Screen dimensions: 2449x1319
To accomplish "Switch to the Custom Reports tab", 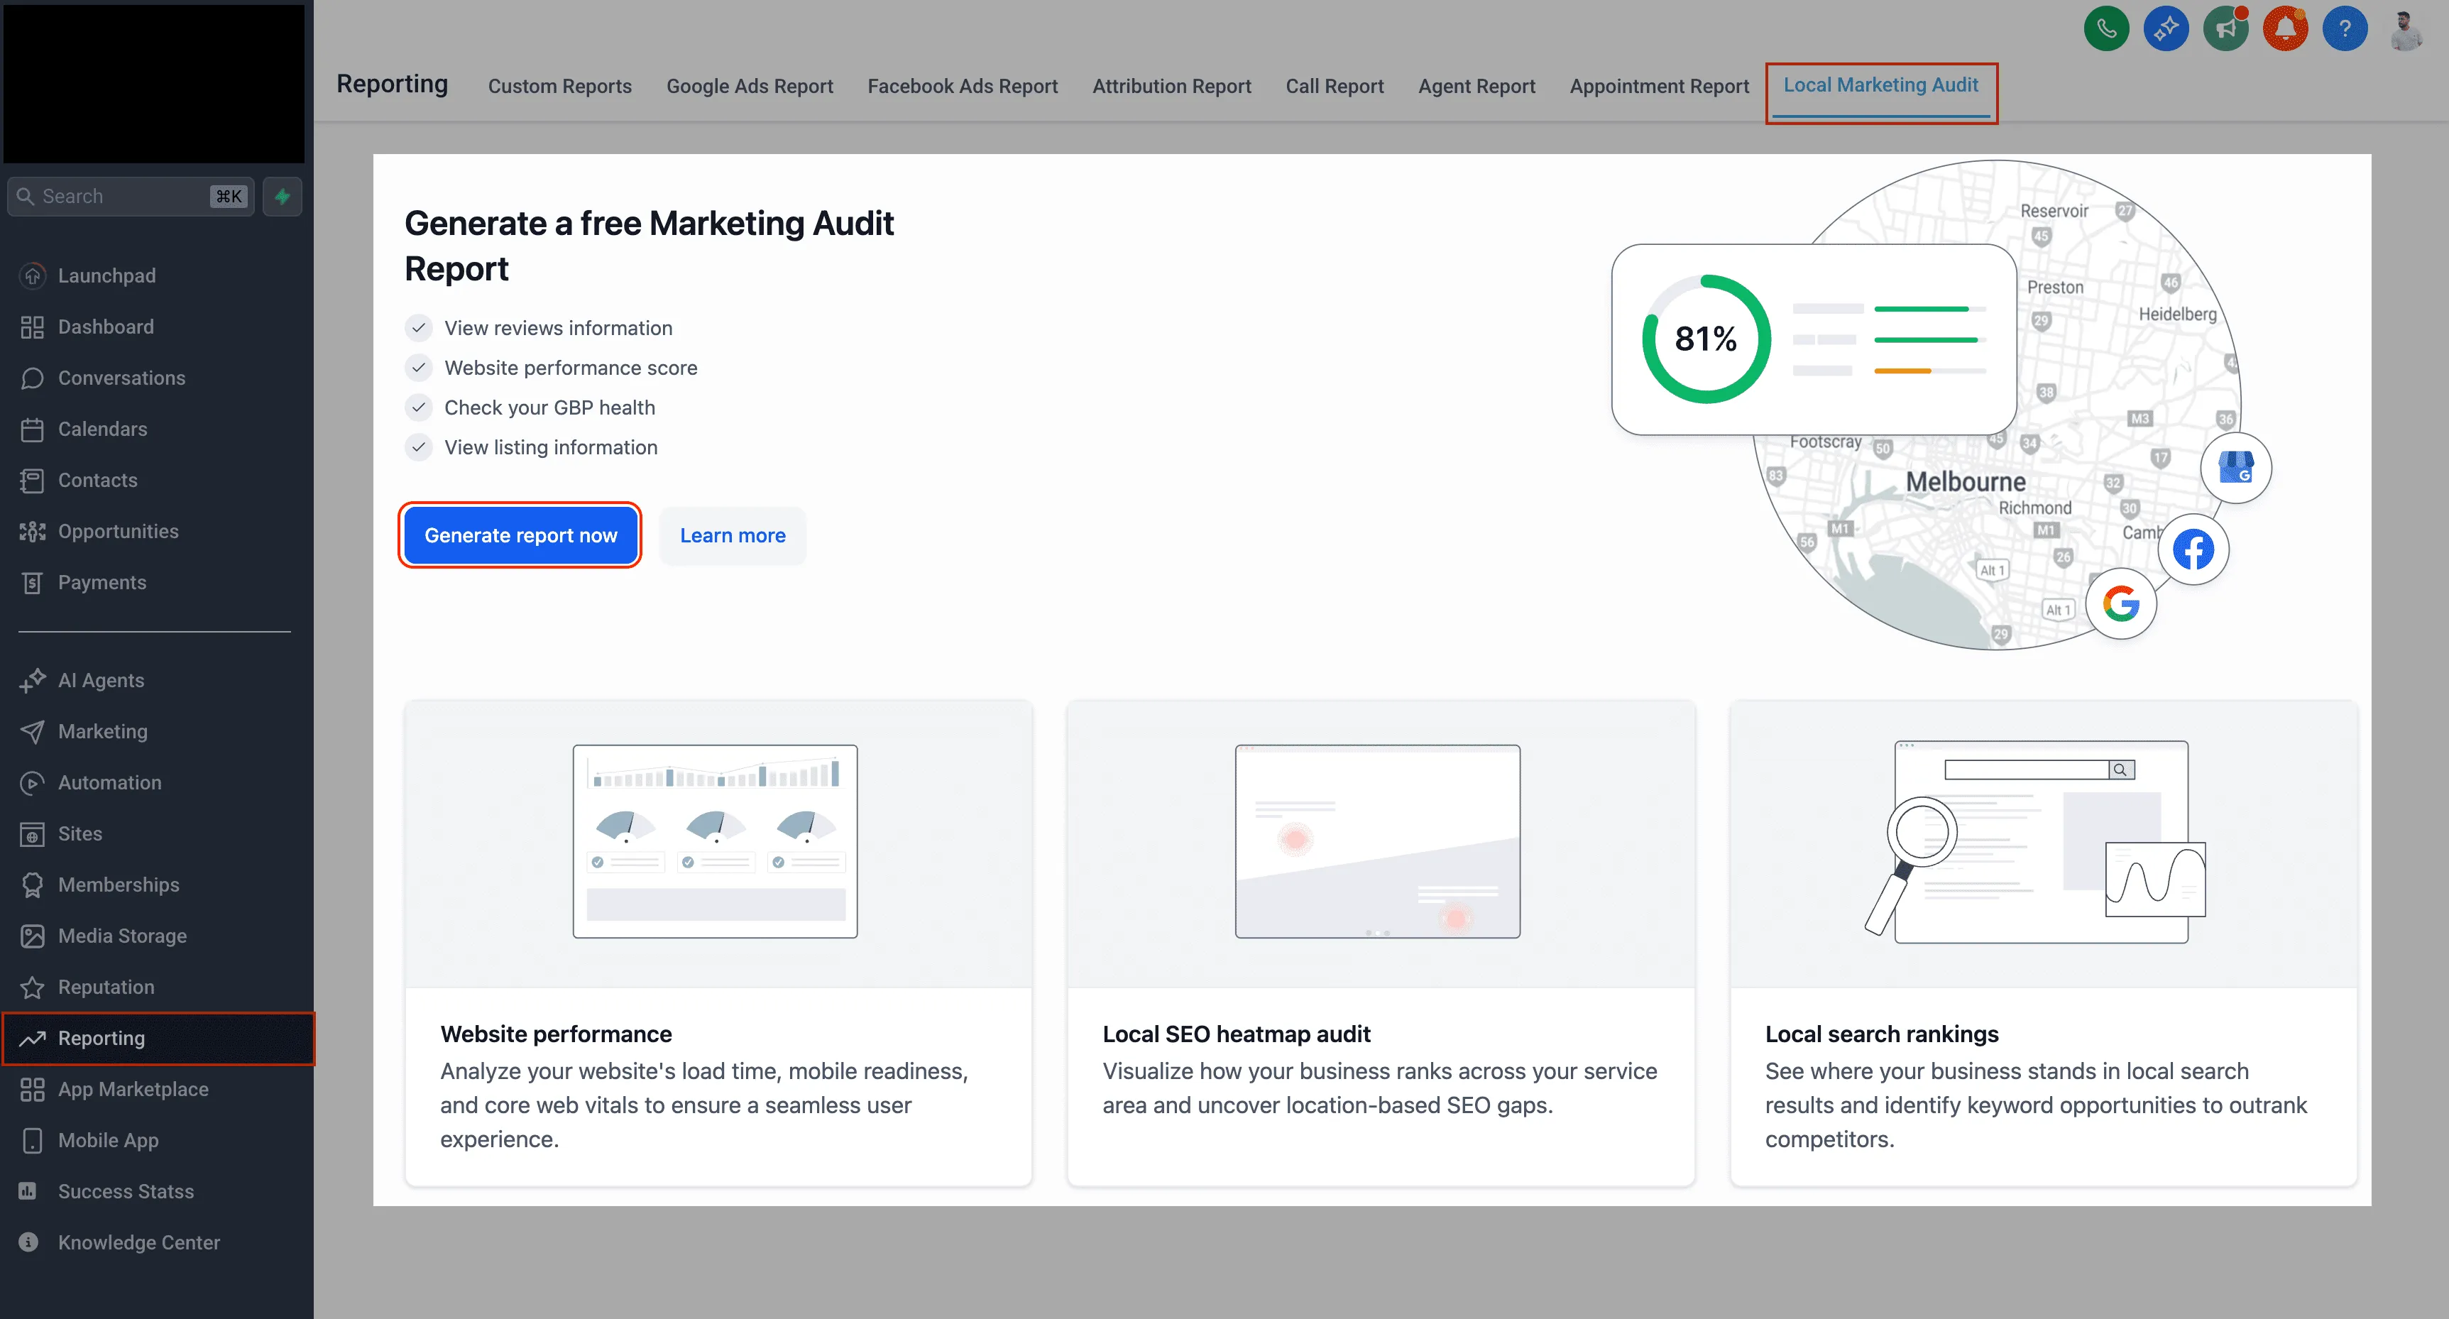I will [x=560, y=87].
